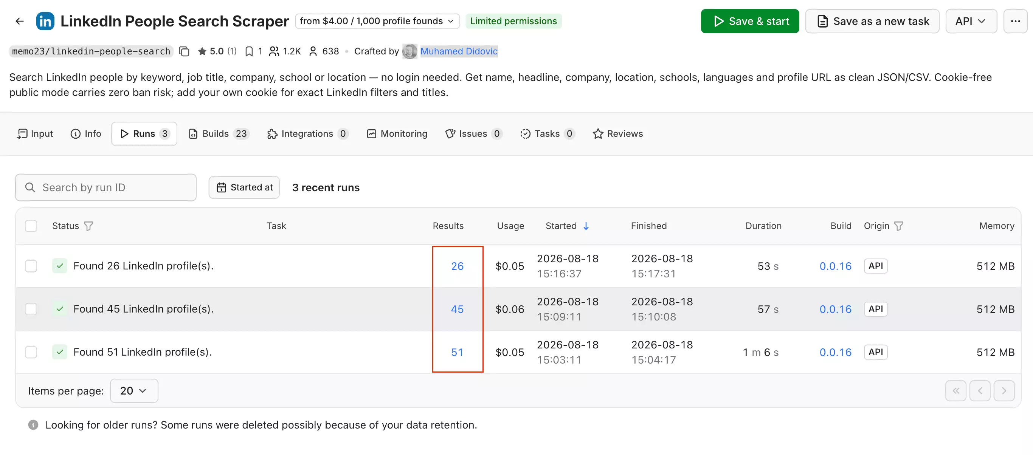Click the success status icon for the 45-profile run

click(60, 309)
